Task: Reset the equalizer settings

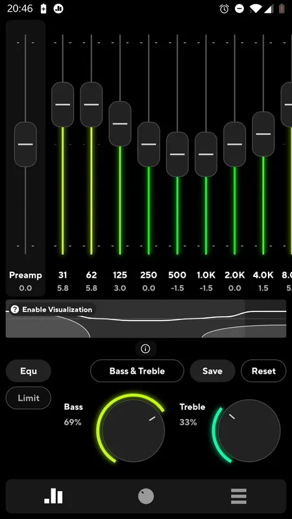Action: pos(263,371)
